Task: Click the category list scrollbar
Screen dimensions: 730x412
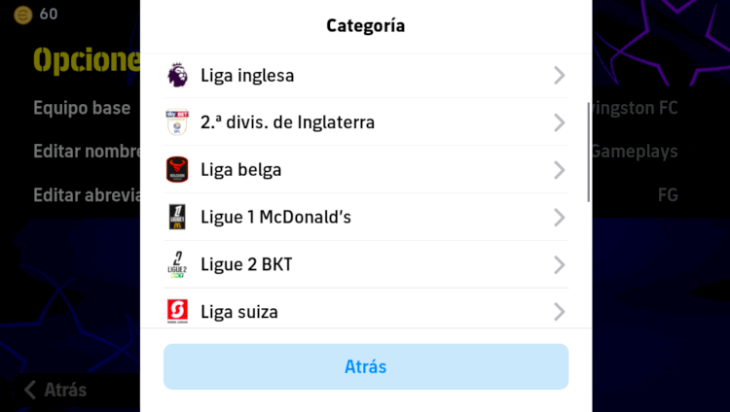Action: point(589,152)
